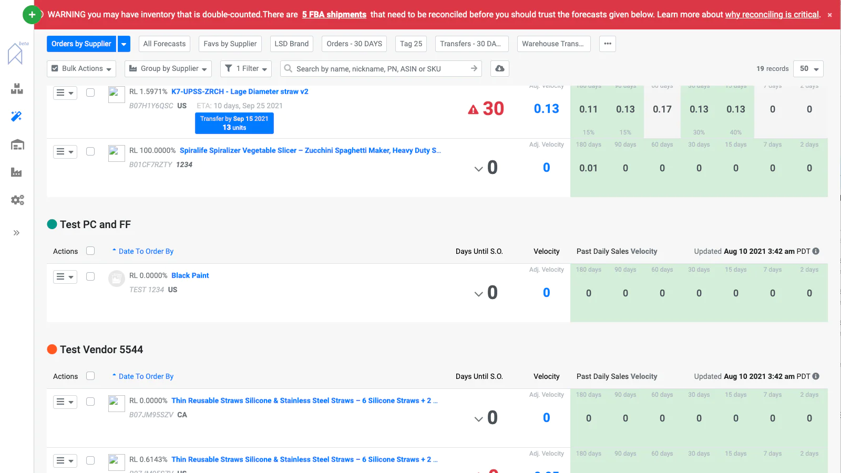Switch to the All Forecasts tab
841x473 pixels.
[x=165, y=44]
